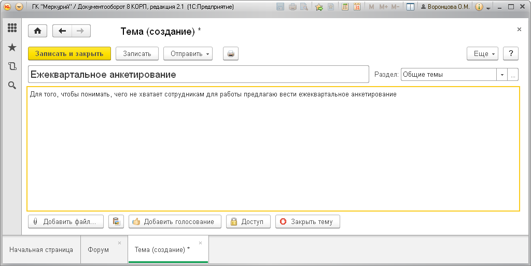The width and height of the screenshot is (531, 266).
Task: Click the grey favorites star icon in title bar
Action: (331, 7)
